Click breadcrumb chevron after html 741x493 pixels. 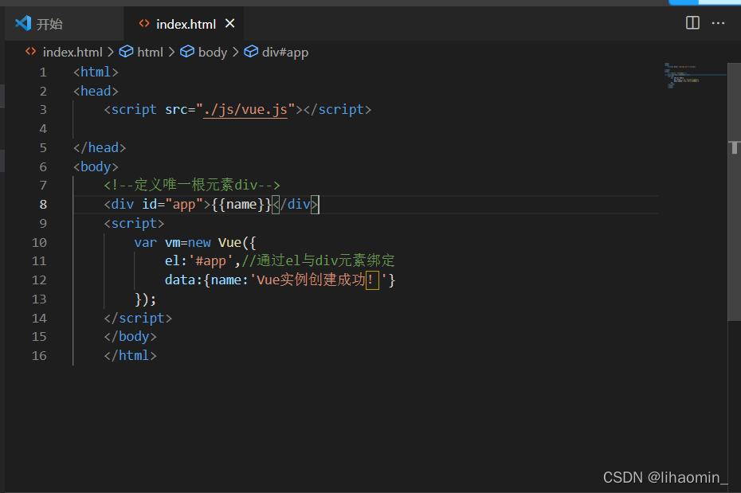(x=171, y=52)
